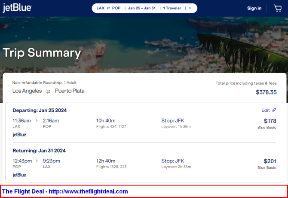
Task: Click the 9:23pm arrival time
Action: (x=52, y=161)
